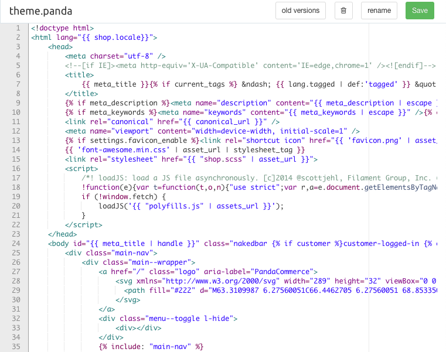Click the div class="main--wrapper" line
Viewport: 446px width, 352px height.
(x=138, y=263)
